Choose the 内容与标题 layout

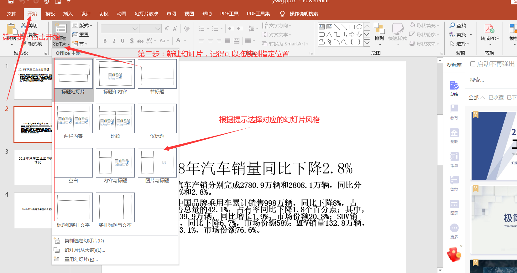115,163
